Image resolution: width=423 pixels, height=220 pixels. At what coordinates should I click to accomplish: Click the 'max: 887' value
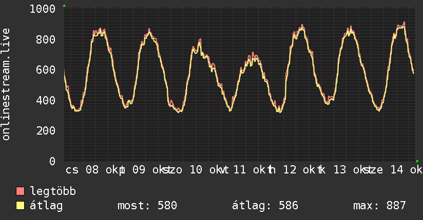pos(379,206)
